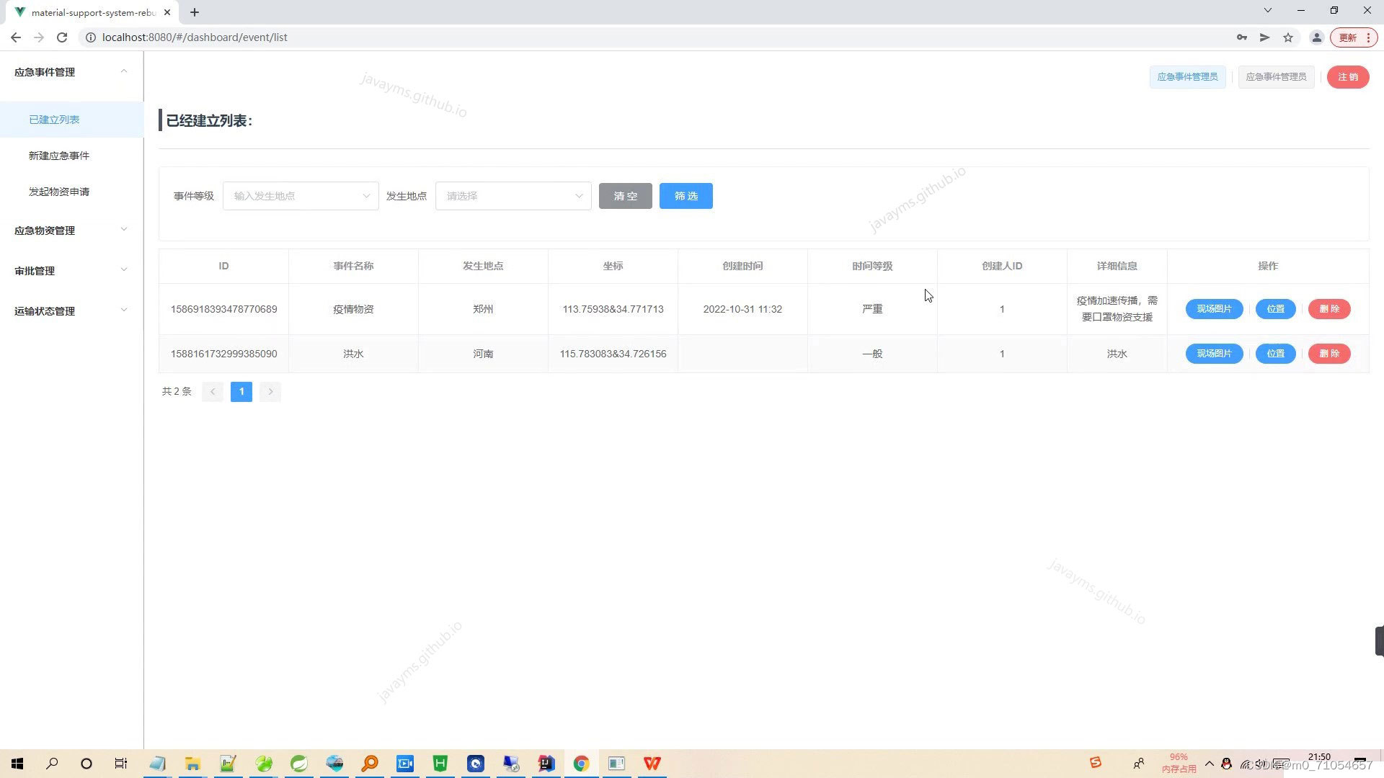The width and height of the screenshot is (1384, 778).
Task: Open the orange magnifier search app on taskbar
Action: coord(370,764)
